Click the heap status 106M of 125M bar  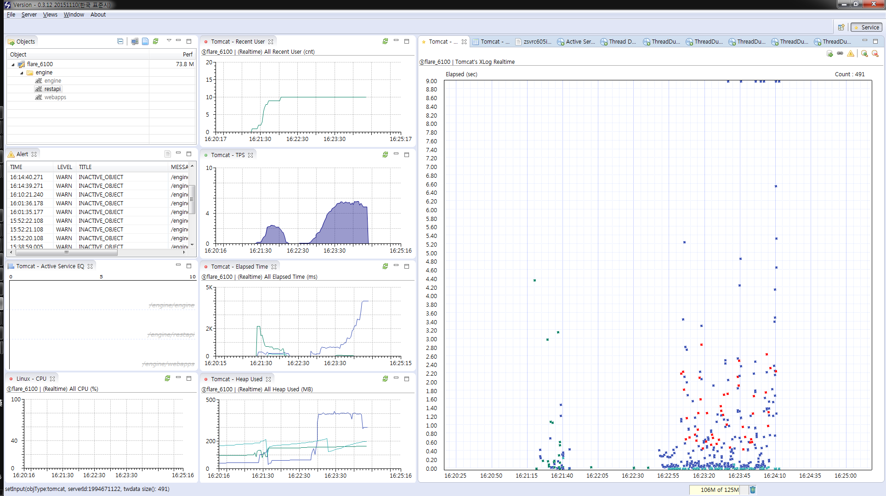click(719, 490)
